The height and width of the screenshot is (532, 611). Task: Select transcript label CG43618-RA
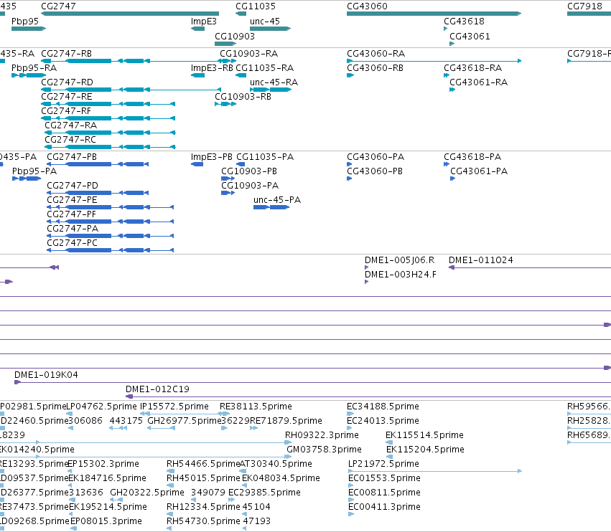pyautogui.click(x=472, y=68)
